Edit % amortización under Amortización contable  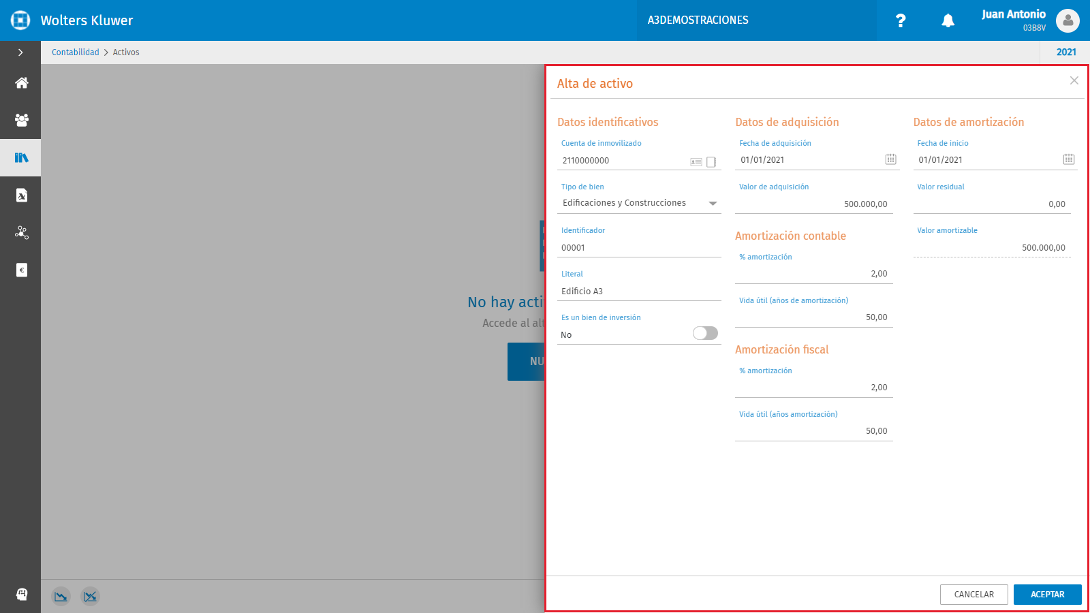click(x=814, y=274)
